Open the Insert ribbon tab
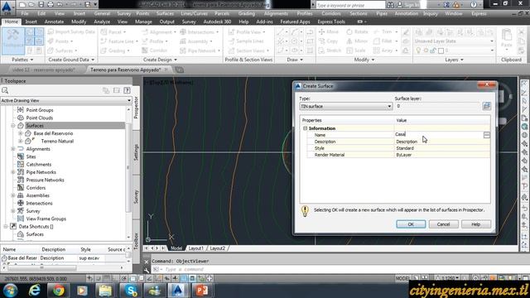 click(x=31, y=22)
